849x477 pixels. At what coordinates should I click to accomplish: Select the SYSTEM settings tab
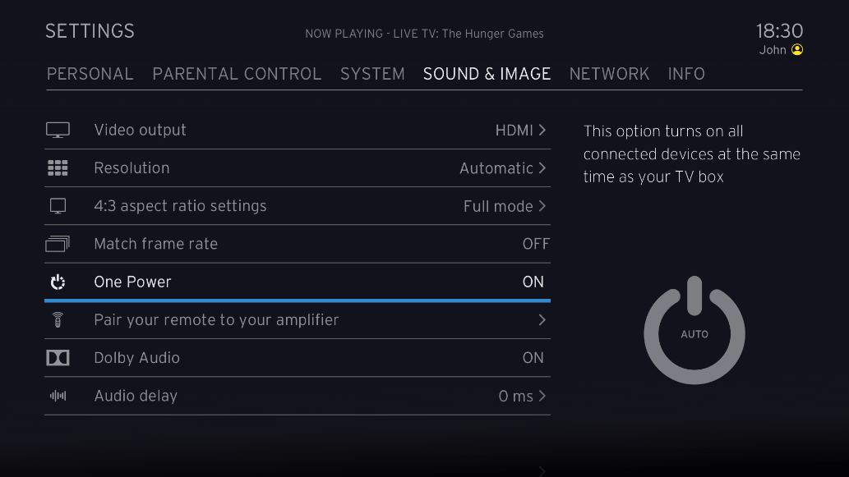click(x=372, y=74)
